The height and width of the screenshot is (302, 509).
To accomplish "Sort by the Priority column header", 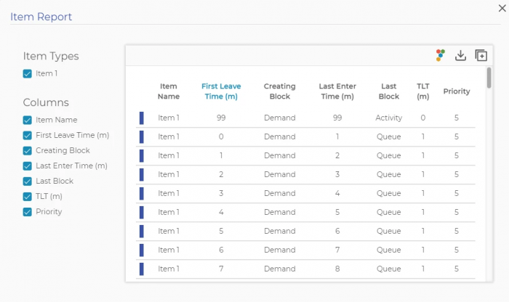I will [x=457, y=91].
